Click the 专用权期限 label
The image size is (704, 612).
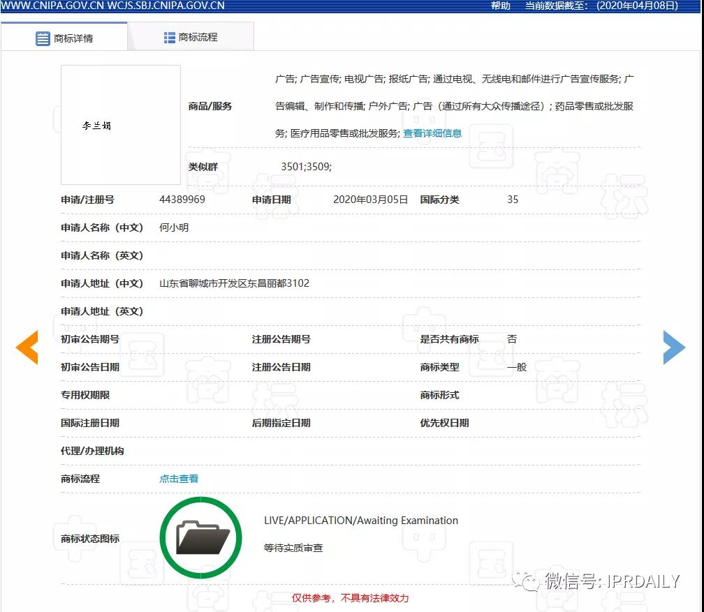point(85,395)
